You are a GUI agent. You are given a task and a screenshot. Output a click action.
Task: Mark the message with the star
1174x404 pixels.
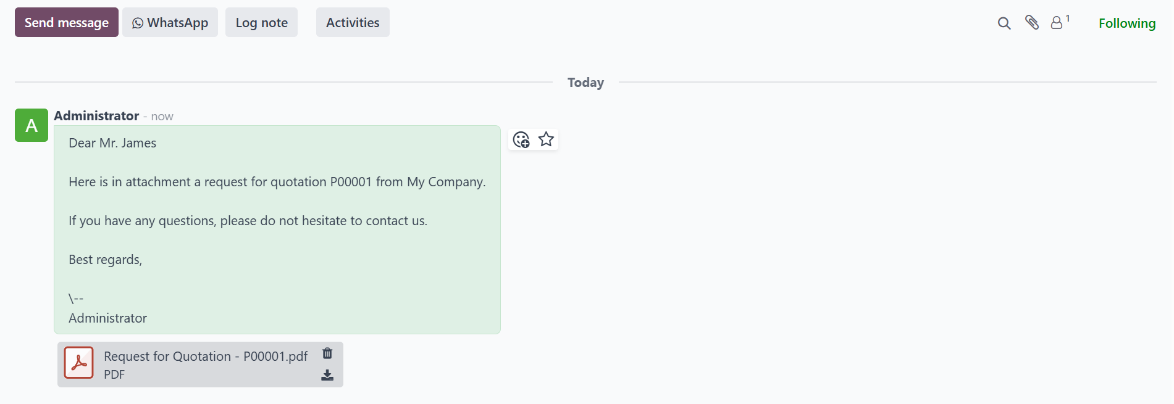click(546, 139)
